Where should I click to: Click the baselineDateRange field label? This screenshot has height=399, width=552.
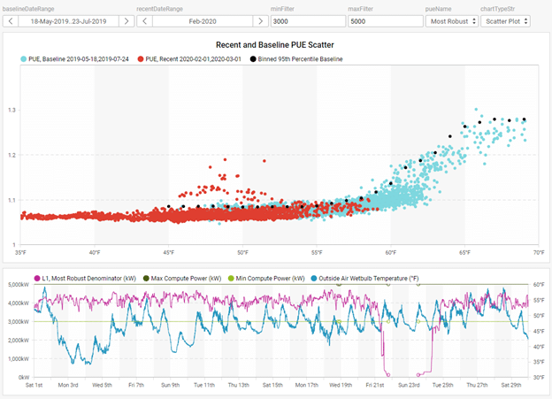(28, 9)
